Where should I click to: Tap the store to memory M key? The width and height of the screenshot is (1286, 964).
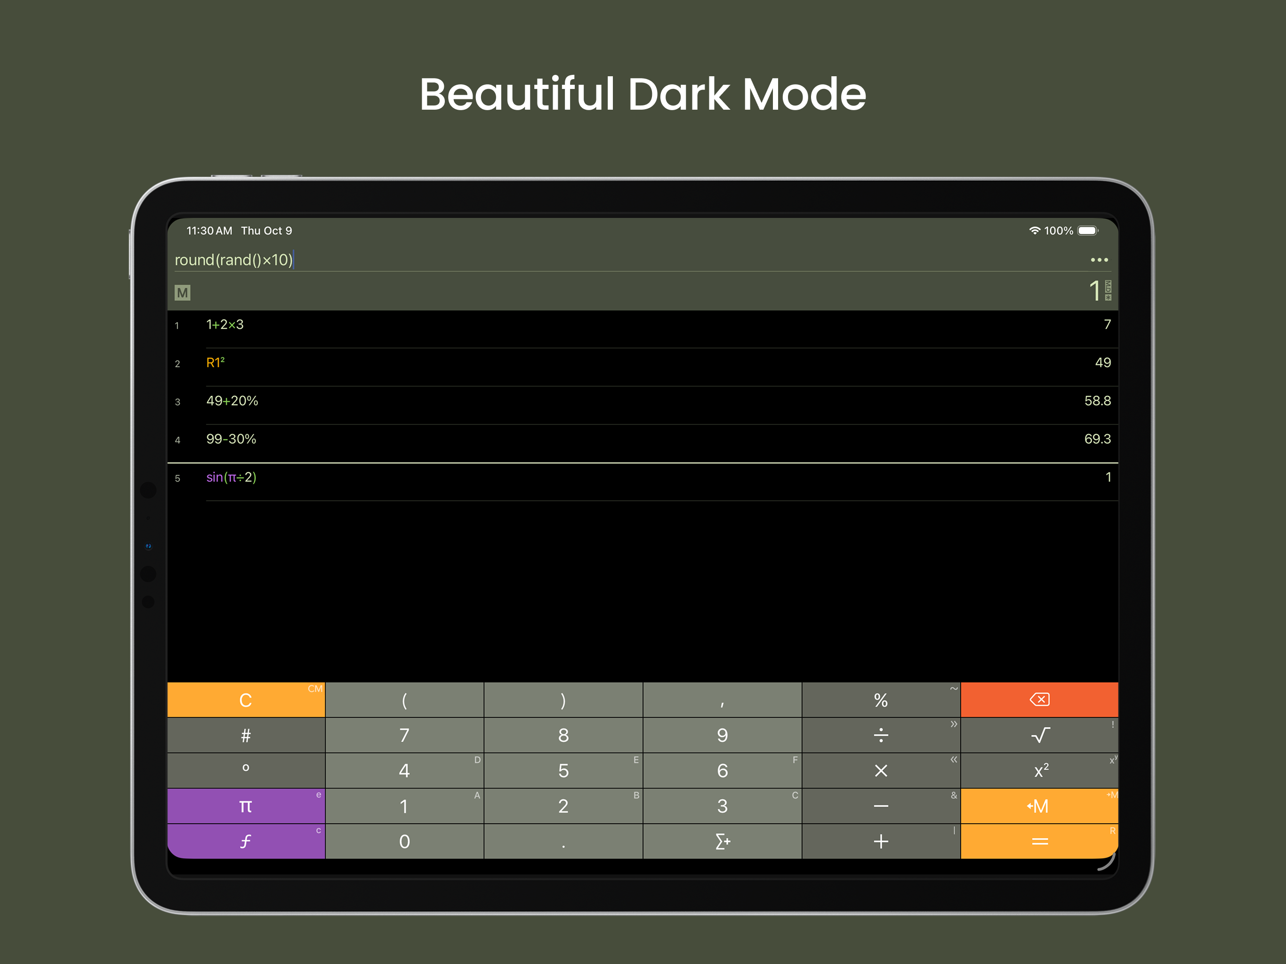tap(1039, 806)
